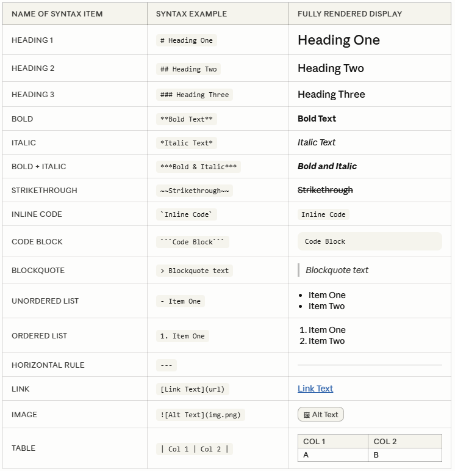
Task: Click the 'HEADING 2' row label
Action: click(33, 68)
